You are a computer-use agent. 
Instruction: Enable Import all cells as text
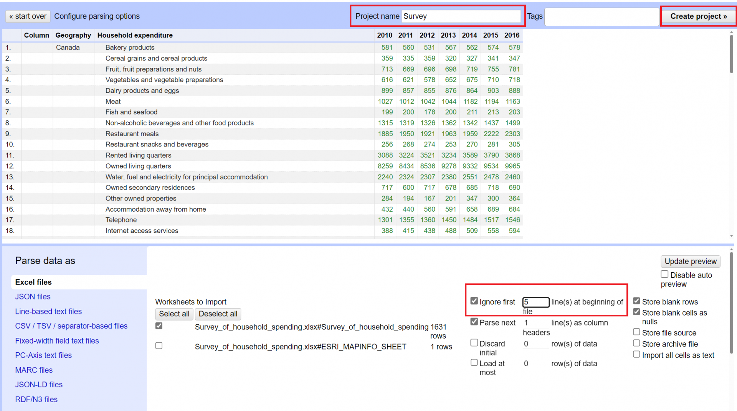636,354
